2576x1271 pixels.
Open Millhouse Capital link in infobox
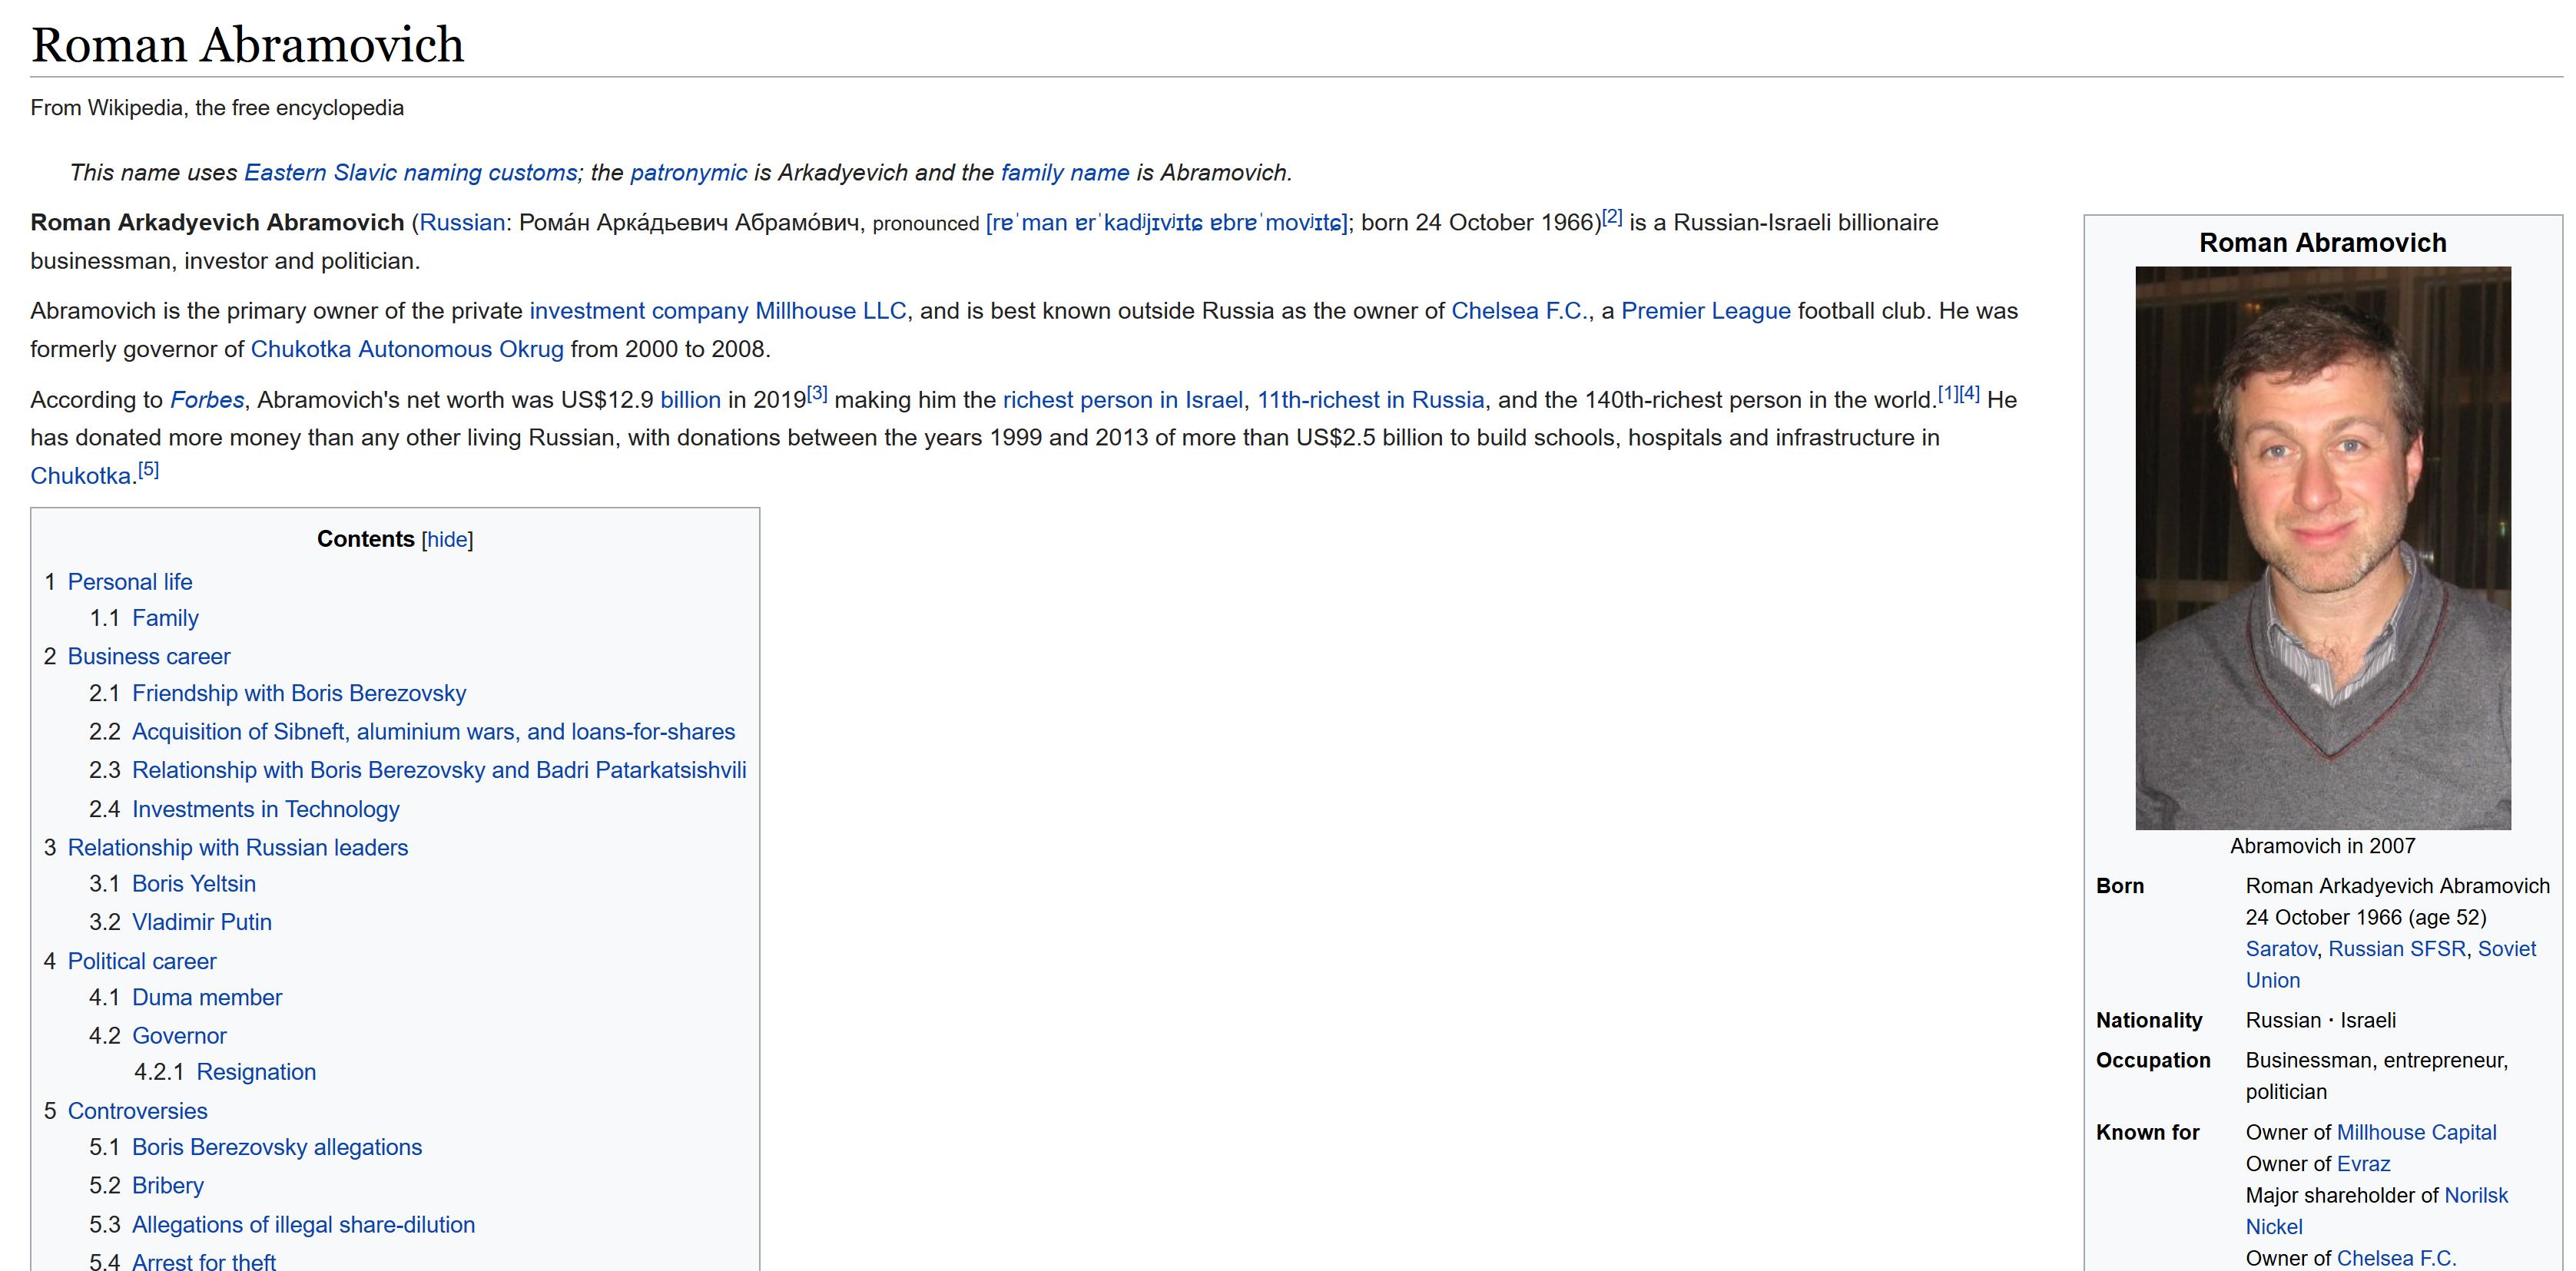[2416, 1133]
